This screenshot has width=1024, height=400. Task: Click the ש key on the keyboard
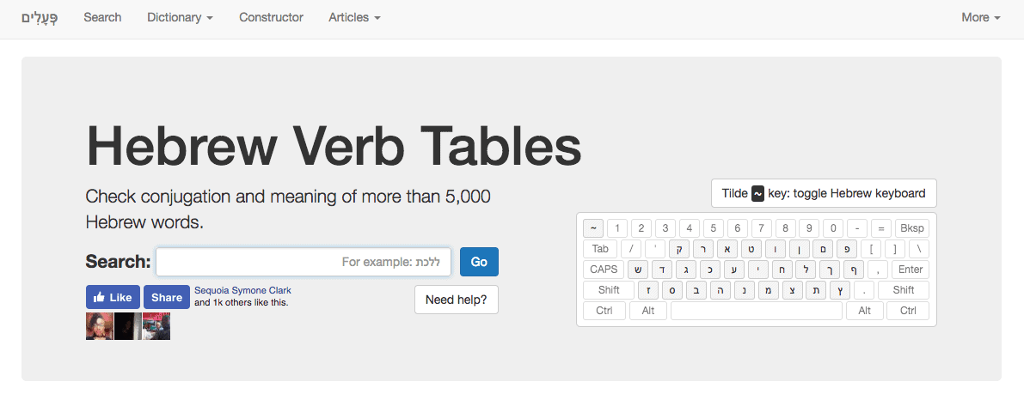(x=638, y=270)
